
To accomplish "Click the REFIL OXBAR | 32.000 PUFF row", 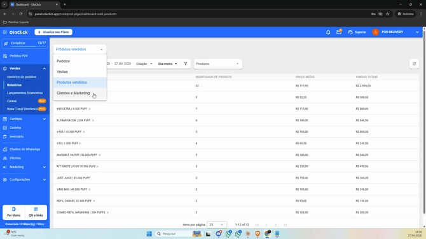I will click(x=236, y=201).
